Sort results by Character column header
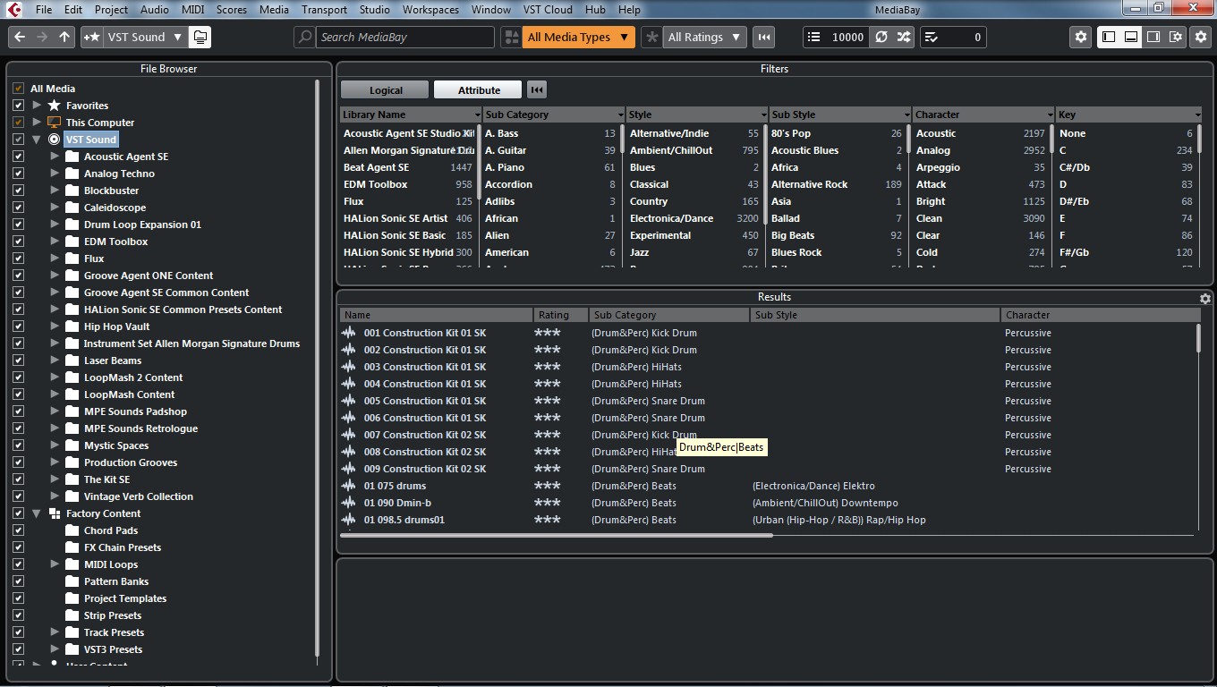The height and width of the screenshot is (687, 1217). (x=1100, y=315)
